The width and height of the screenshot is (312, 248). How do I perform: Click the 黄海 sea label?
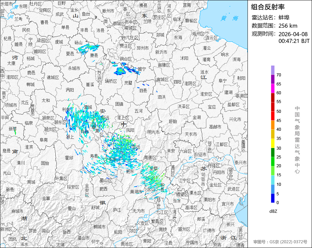click(x=229, y=18)
